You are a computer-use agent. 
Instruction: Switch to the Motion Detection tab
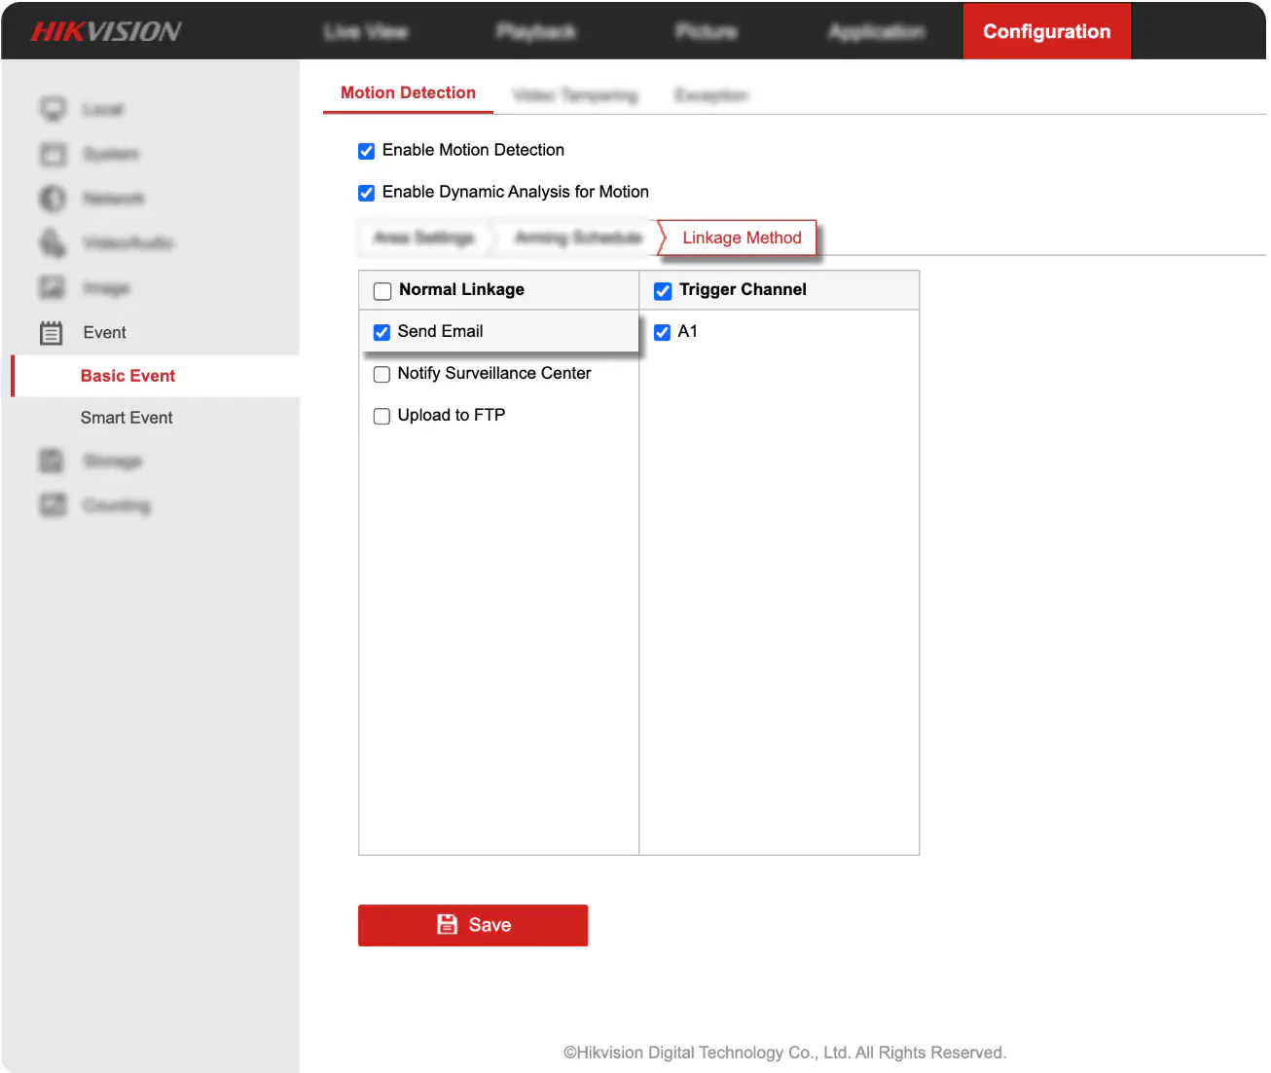point(408,92)
